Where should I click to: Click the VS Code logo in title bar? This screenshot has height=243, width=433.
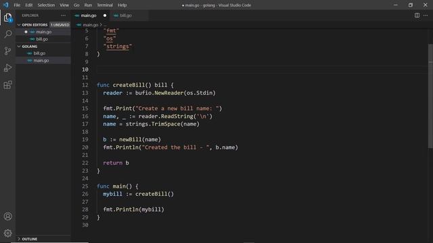pos(6,5)
